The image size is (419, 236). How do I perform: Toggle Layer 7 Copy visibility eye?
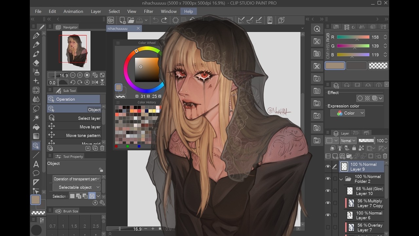[x=328, y=203]
